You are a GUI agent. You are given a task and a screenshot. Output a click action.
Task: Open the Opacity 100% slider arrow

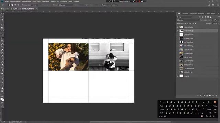click(x=218, y=20)
